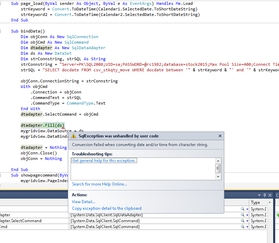279x243 pixels.
Task: Click the {System.Data.SqlClient.SqlDataAdapter} value cell
Action: click(106, 215)
